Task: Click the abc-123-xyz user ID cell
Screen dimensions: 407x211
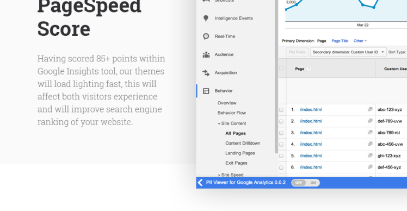Action: coord(390,109)
